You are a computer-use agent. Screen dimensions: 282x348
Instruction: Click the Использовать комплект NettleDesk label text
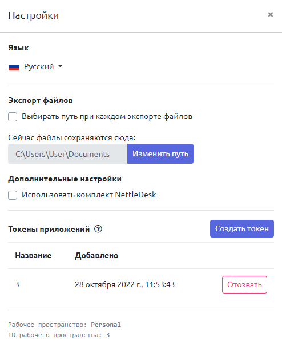[x=88, y=195]
